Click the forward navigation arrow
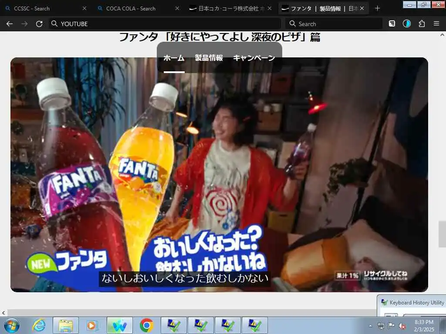Screen dimensions: 446x334 [x=24, y=24]
